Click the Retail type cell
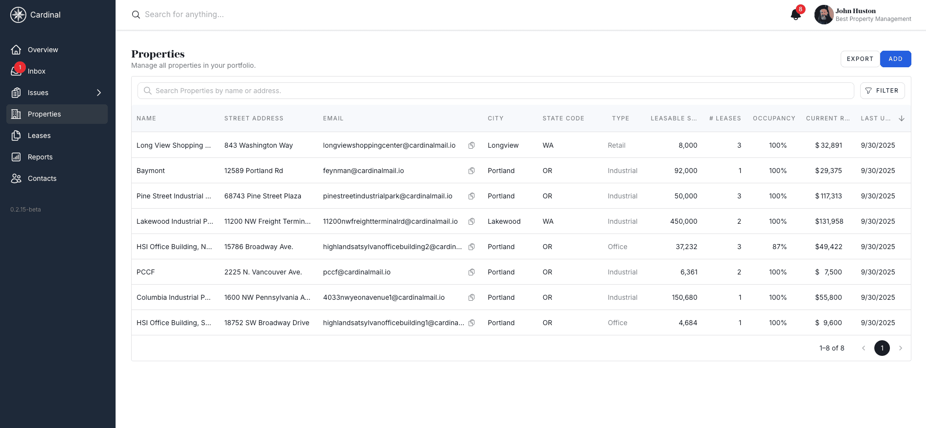Screen dimensions: 926x428 point(616,145)
